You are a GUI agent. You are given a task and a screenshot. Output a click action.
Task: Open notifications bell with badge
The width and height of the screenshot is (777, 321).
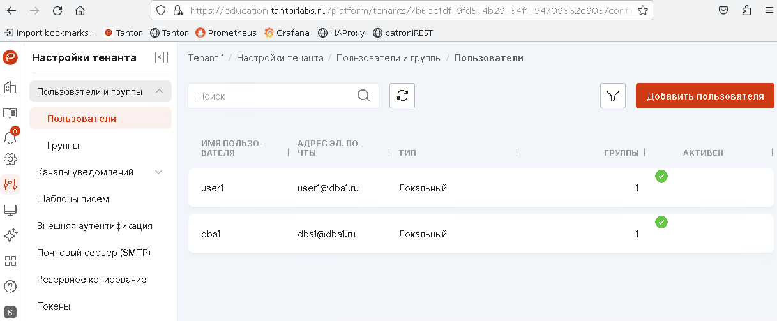[10, 137]
